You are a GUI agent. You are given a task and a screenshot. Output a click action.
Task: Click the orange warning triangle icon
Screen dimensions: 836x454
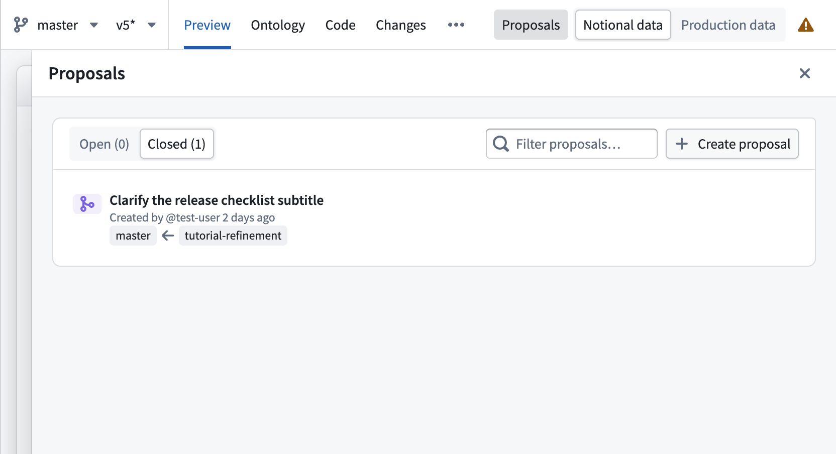pos(805,25)
